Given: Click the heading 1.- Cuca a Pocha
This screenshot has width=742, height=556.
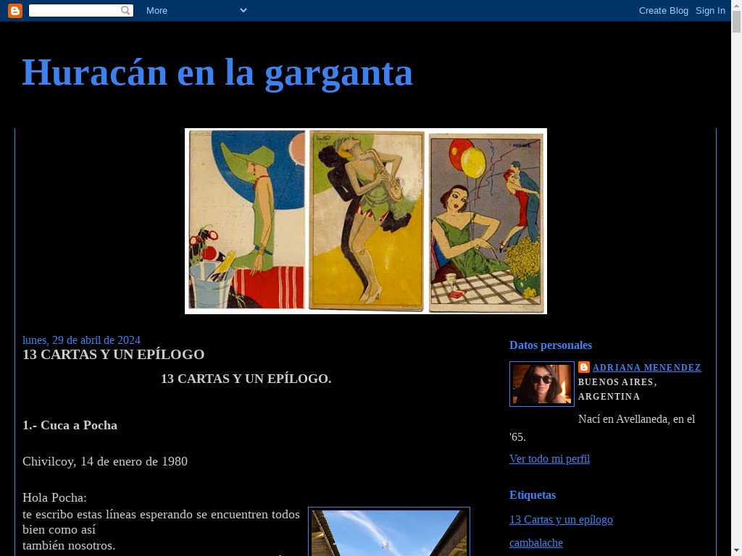Looking at the screenshot, I should tap(70, 425).
